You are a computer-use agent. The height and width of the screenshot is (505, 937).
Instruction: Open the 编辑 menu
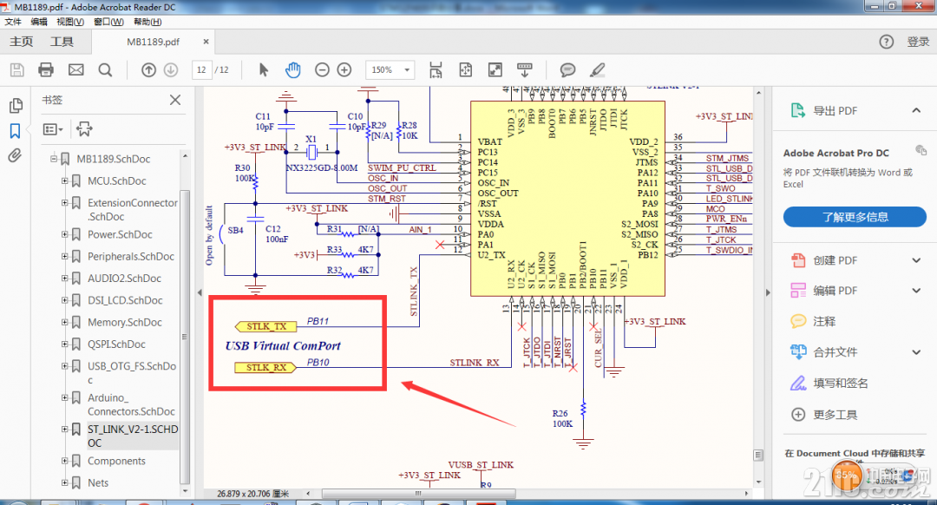click(x=39, y=22)
